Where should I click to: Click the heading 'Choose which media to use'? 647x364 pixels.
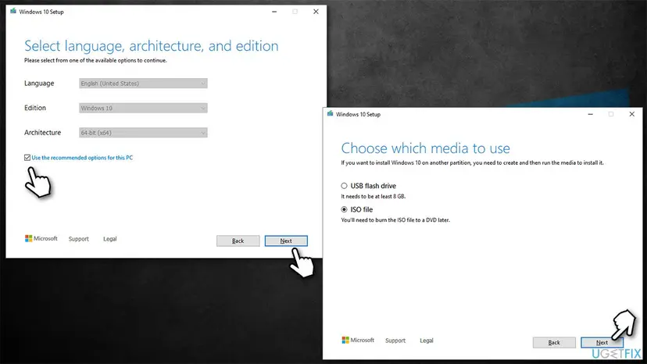[x=425, y=148]
